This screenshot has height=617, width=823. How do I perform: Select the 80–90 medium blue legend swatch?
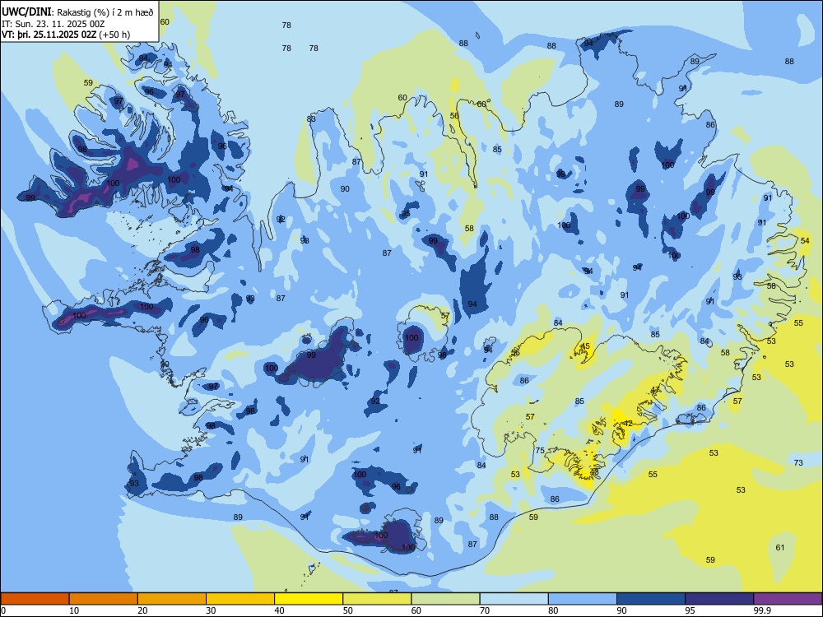(x=583, y=599)
